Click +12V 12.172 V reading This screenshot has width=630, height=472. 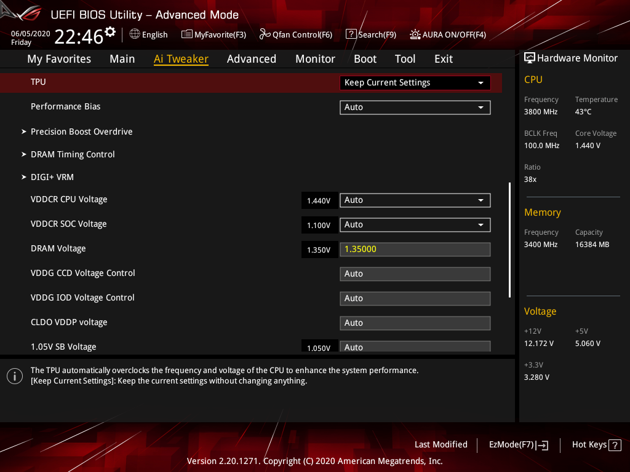pyautogui.click(x=539, y=344)
